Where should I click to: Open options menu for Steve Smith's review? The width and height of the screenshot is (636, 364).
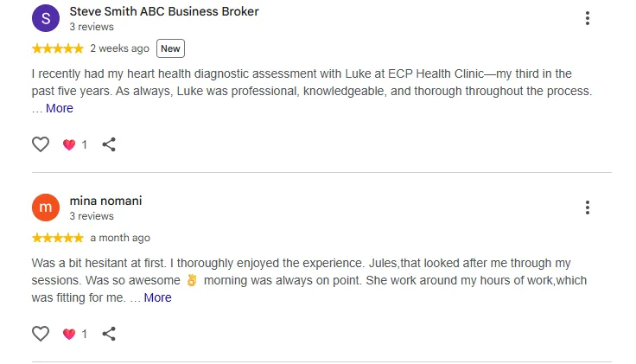588,18
